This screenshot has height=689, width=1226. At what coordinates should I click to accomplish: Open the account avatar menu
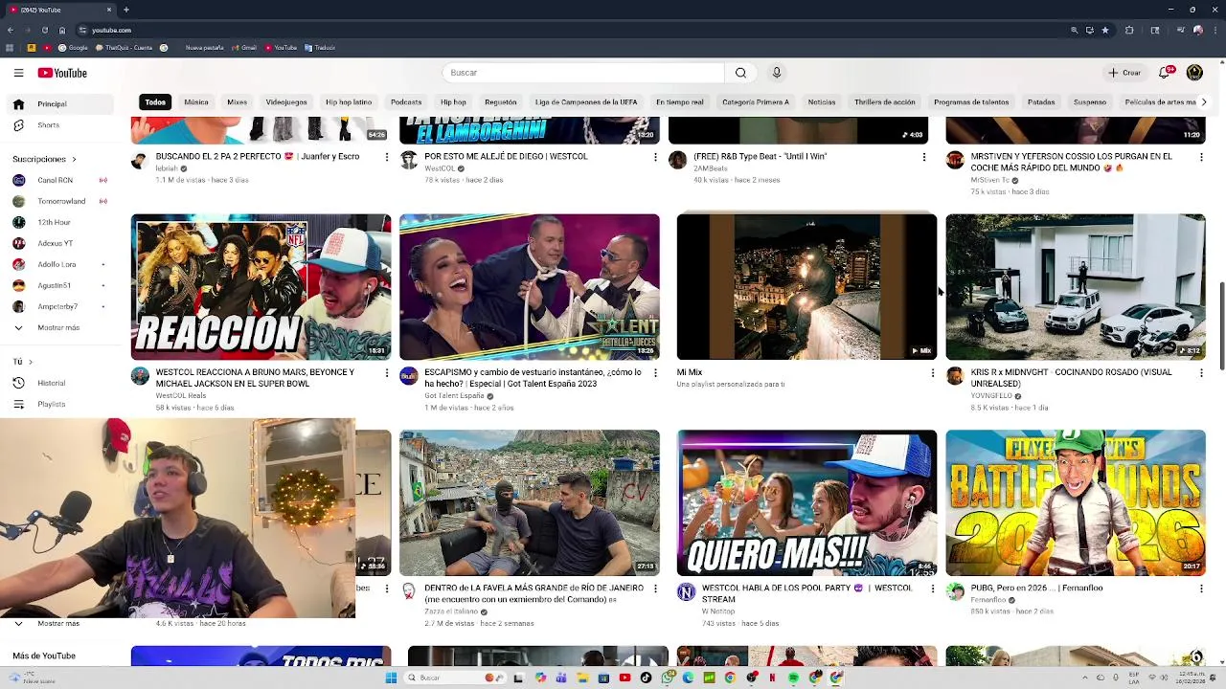(1194, 73)
